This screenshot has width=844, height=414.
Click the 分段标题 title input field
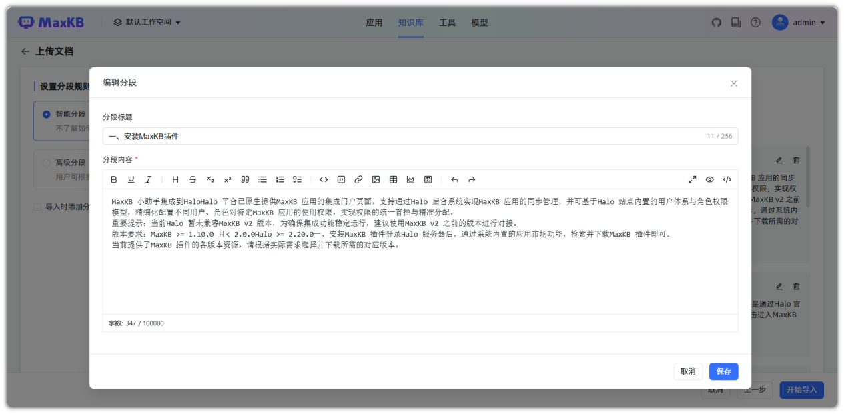pyautogui.click(x=400, y=136)
